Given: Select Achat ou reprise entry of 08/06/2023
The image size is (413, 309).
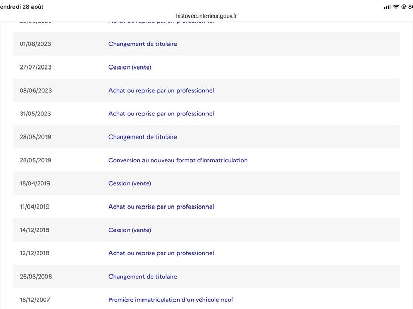Looking at the screenshot, I should coord(161,91).
